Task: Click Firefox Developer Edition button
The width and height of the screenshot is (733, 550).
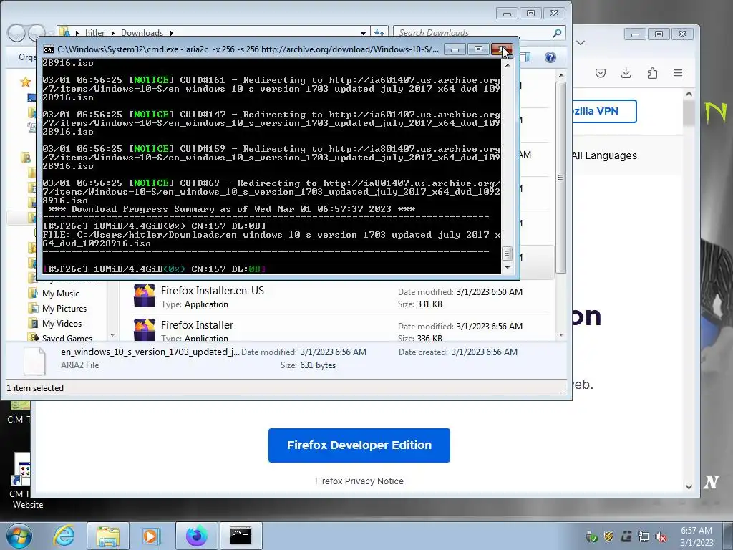Action: pyautogui.click(x=359, y=445)
